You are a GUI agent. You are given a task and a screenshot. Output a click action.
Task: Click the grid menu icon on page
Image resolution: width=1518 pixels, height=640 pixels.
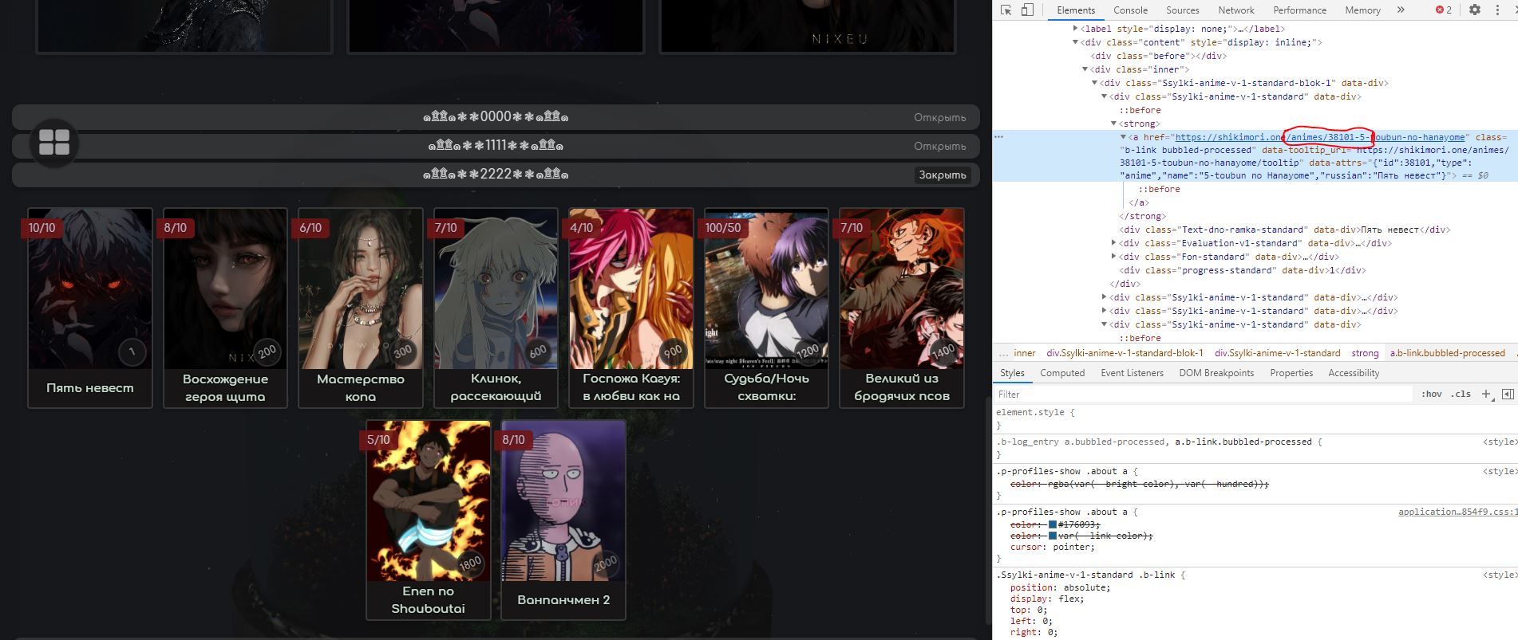point(54,143)
